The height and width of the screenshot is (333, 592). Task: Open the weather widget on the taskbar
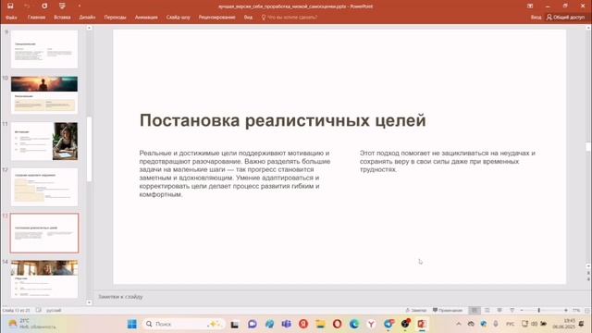point(32,324)
